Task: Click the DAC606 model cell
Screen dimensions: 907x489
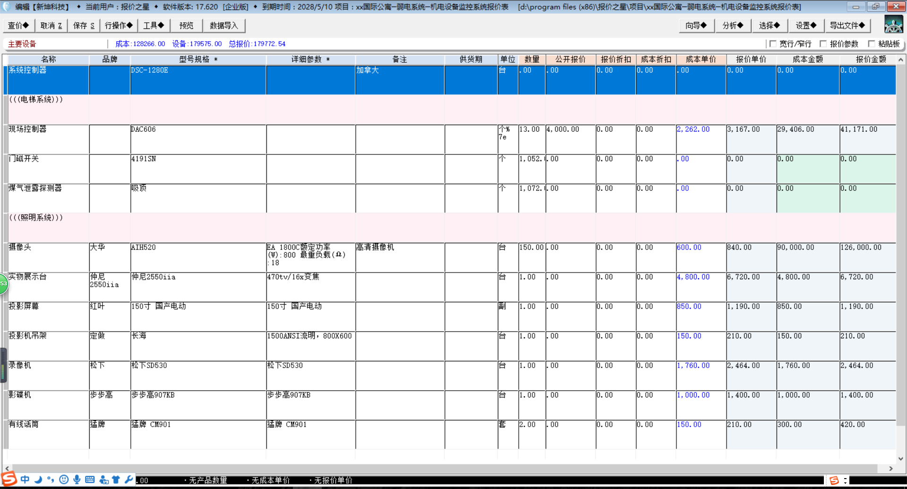Action: [x=198, y=139]
